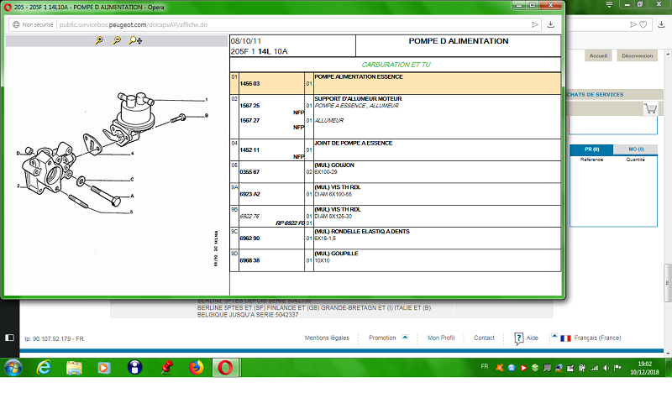This screenshot has width=672, height=393.
Task: Select Français (France) language
Action: click(597, 338)
